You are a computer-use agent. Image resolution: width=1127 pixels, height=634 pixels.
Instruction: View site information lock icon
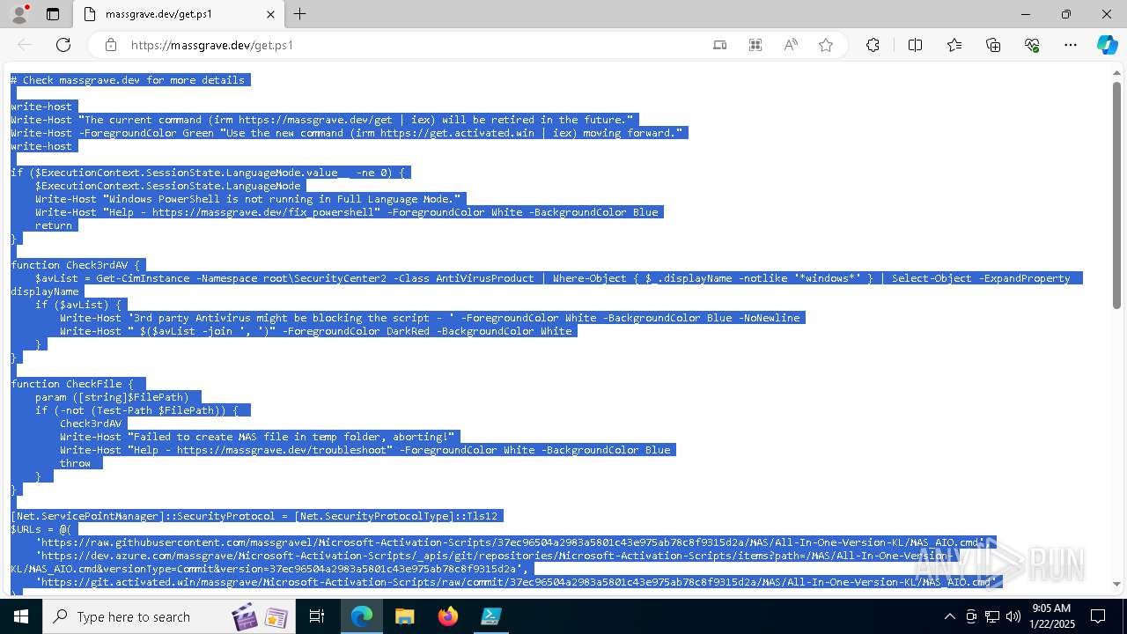pyautogui.click(x=111, y=45)
